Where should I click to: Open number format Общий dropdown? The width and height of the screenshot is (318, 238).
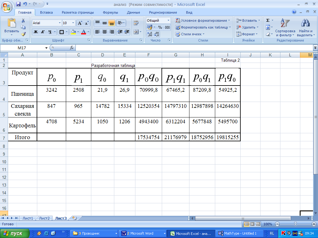pyautogui.click(x=168, y=20)
